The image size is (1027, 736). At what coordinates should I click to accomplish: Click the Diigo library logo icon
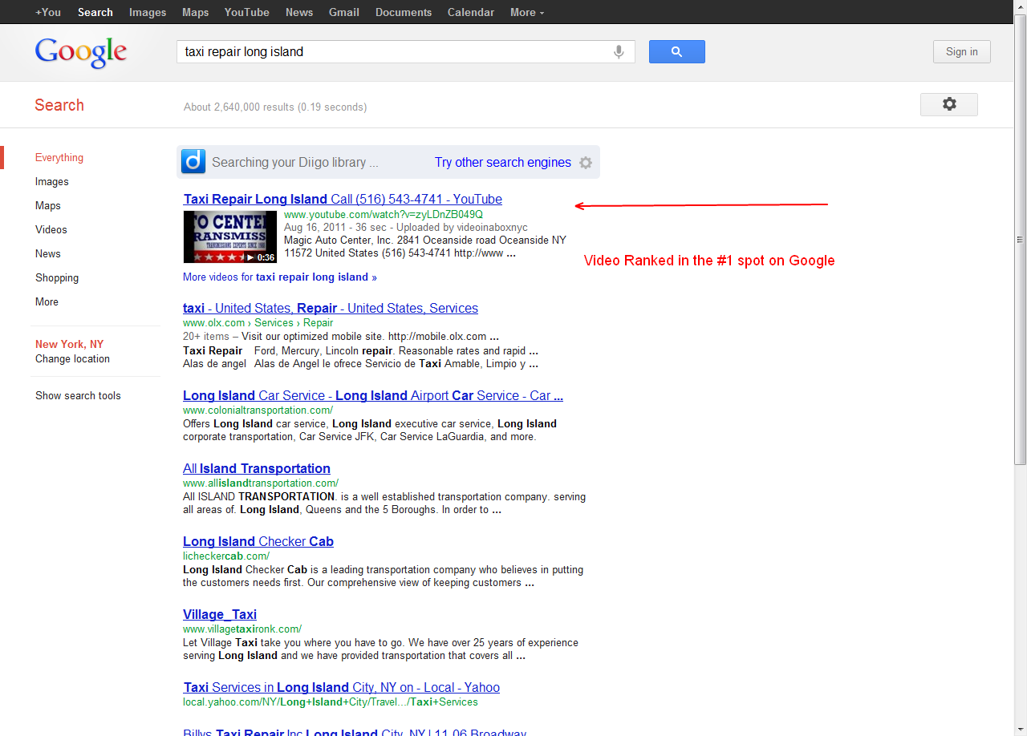point(193,162)
